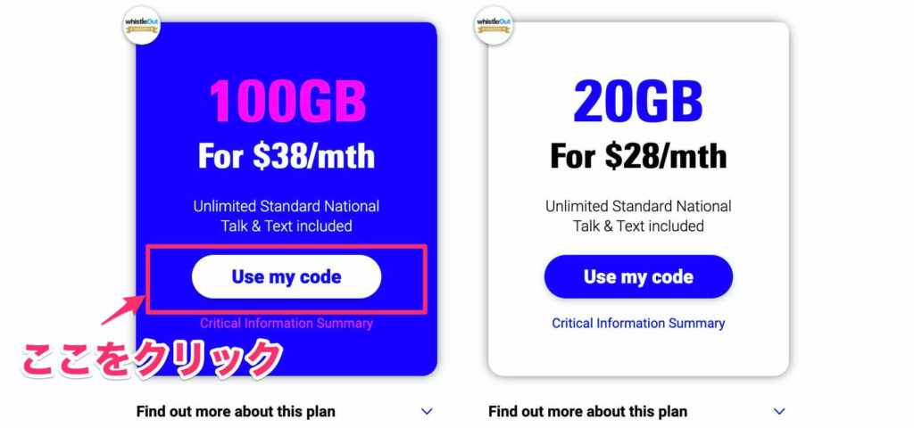Click the WhistleOut badge on the 100GB plan
The width and height of the screenshot is (914, 428).
pyautogui.click(x=142, y=25)
